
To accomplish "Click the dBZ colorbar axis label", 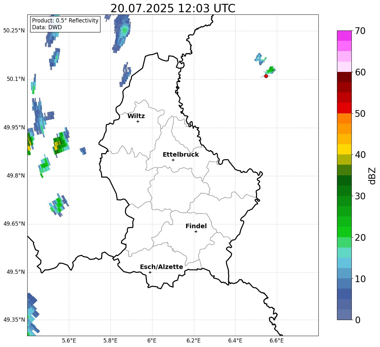I will click(373, 176).
